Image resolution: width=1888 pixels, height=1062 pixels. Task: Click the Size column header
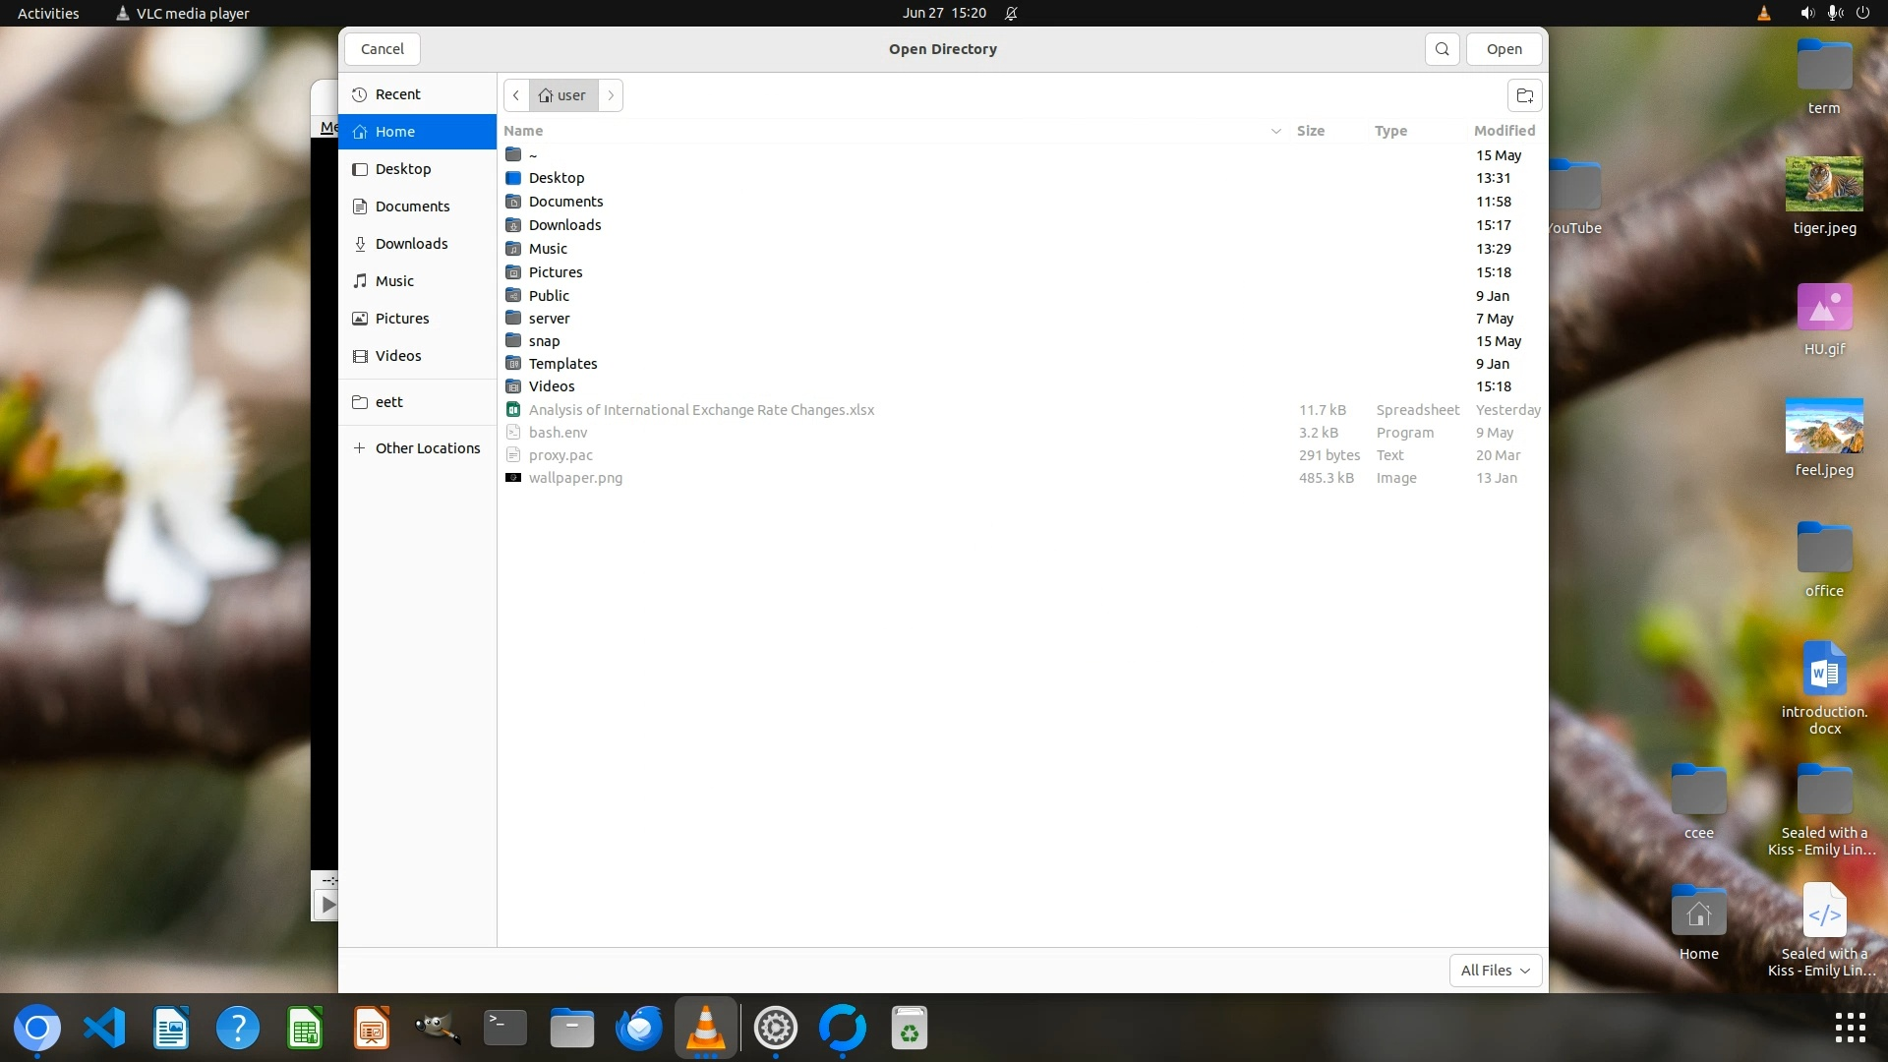(1310, 131)
